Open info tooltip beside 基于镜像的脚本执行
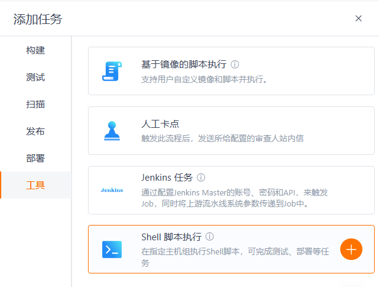379x287 pixels. coord(234,65)
